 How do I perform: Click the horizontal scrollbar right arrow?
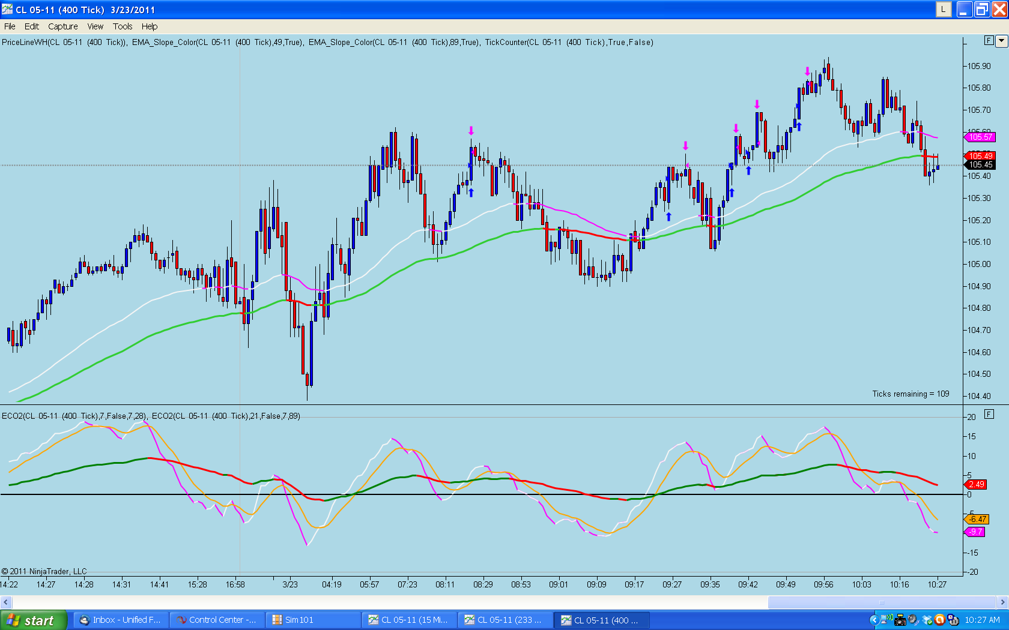point(1002,602)
